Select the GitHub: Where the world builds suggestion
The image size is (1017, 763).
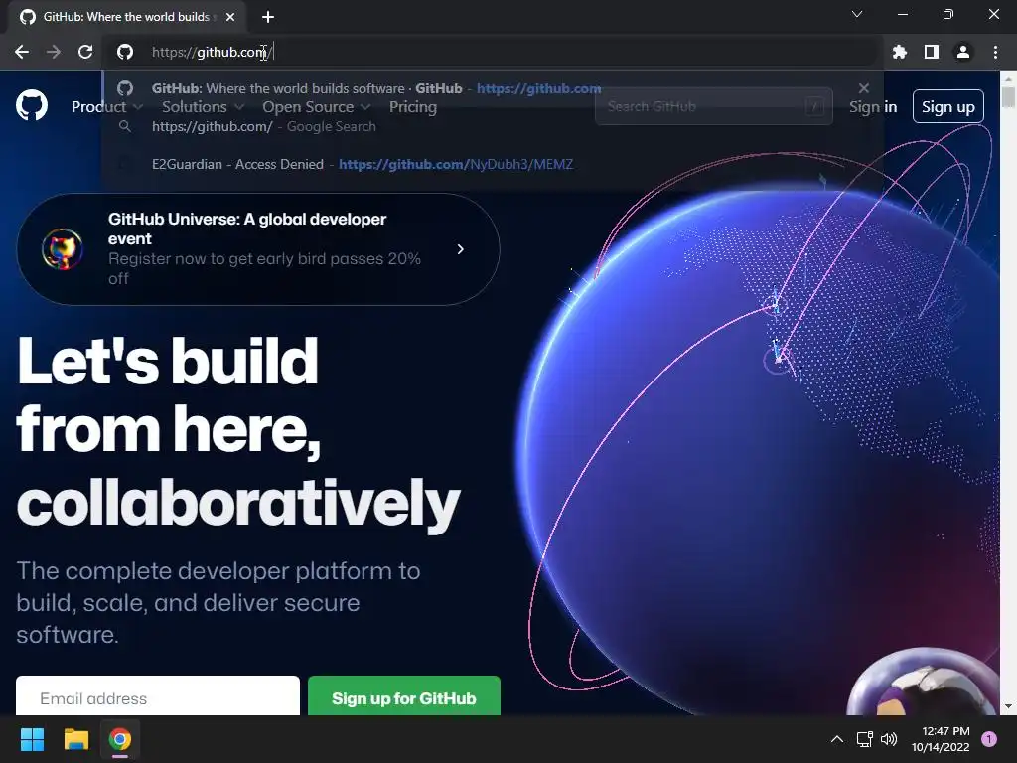(x=492, y=88)
